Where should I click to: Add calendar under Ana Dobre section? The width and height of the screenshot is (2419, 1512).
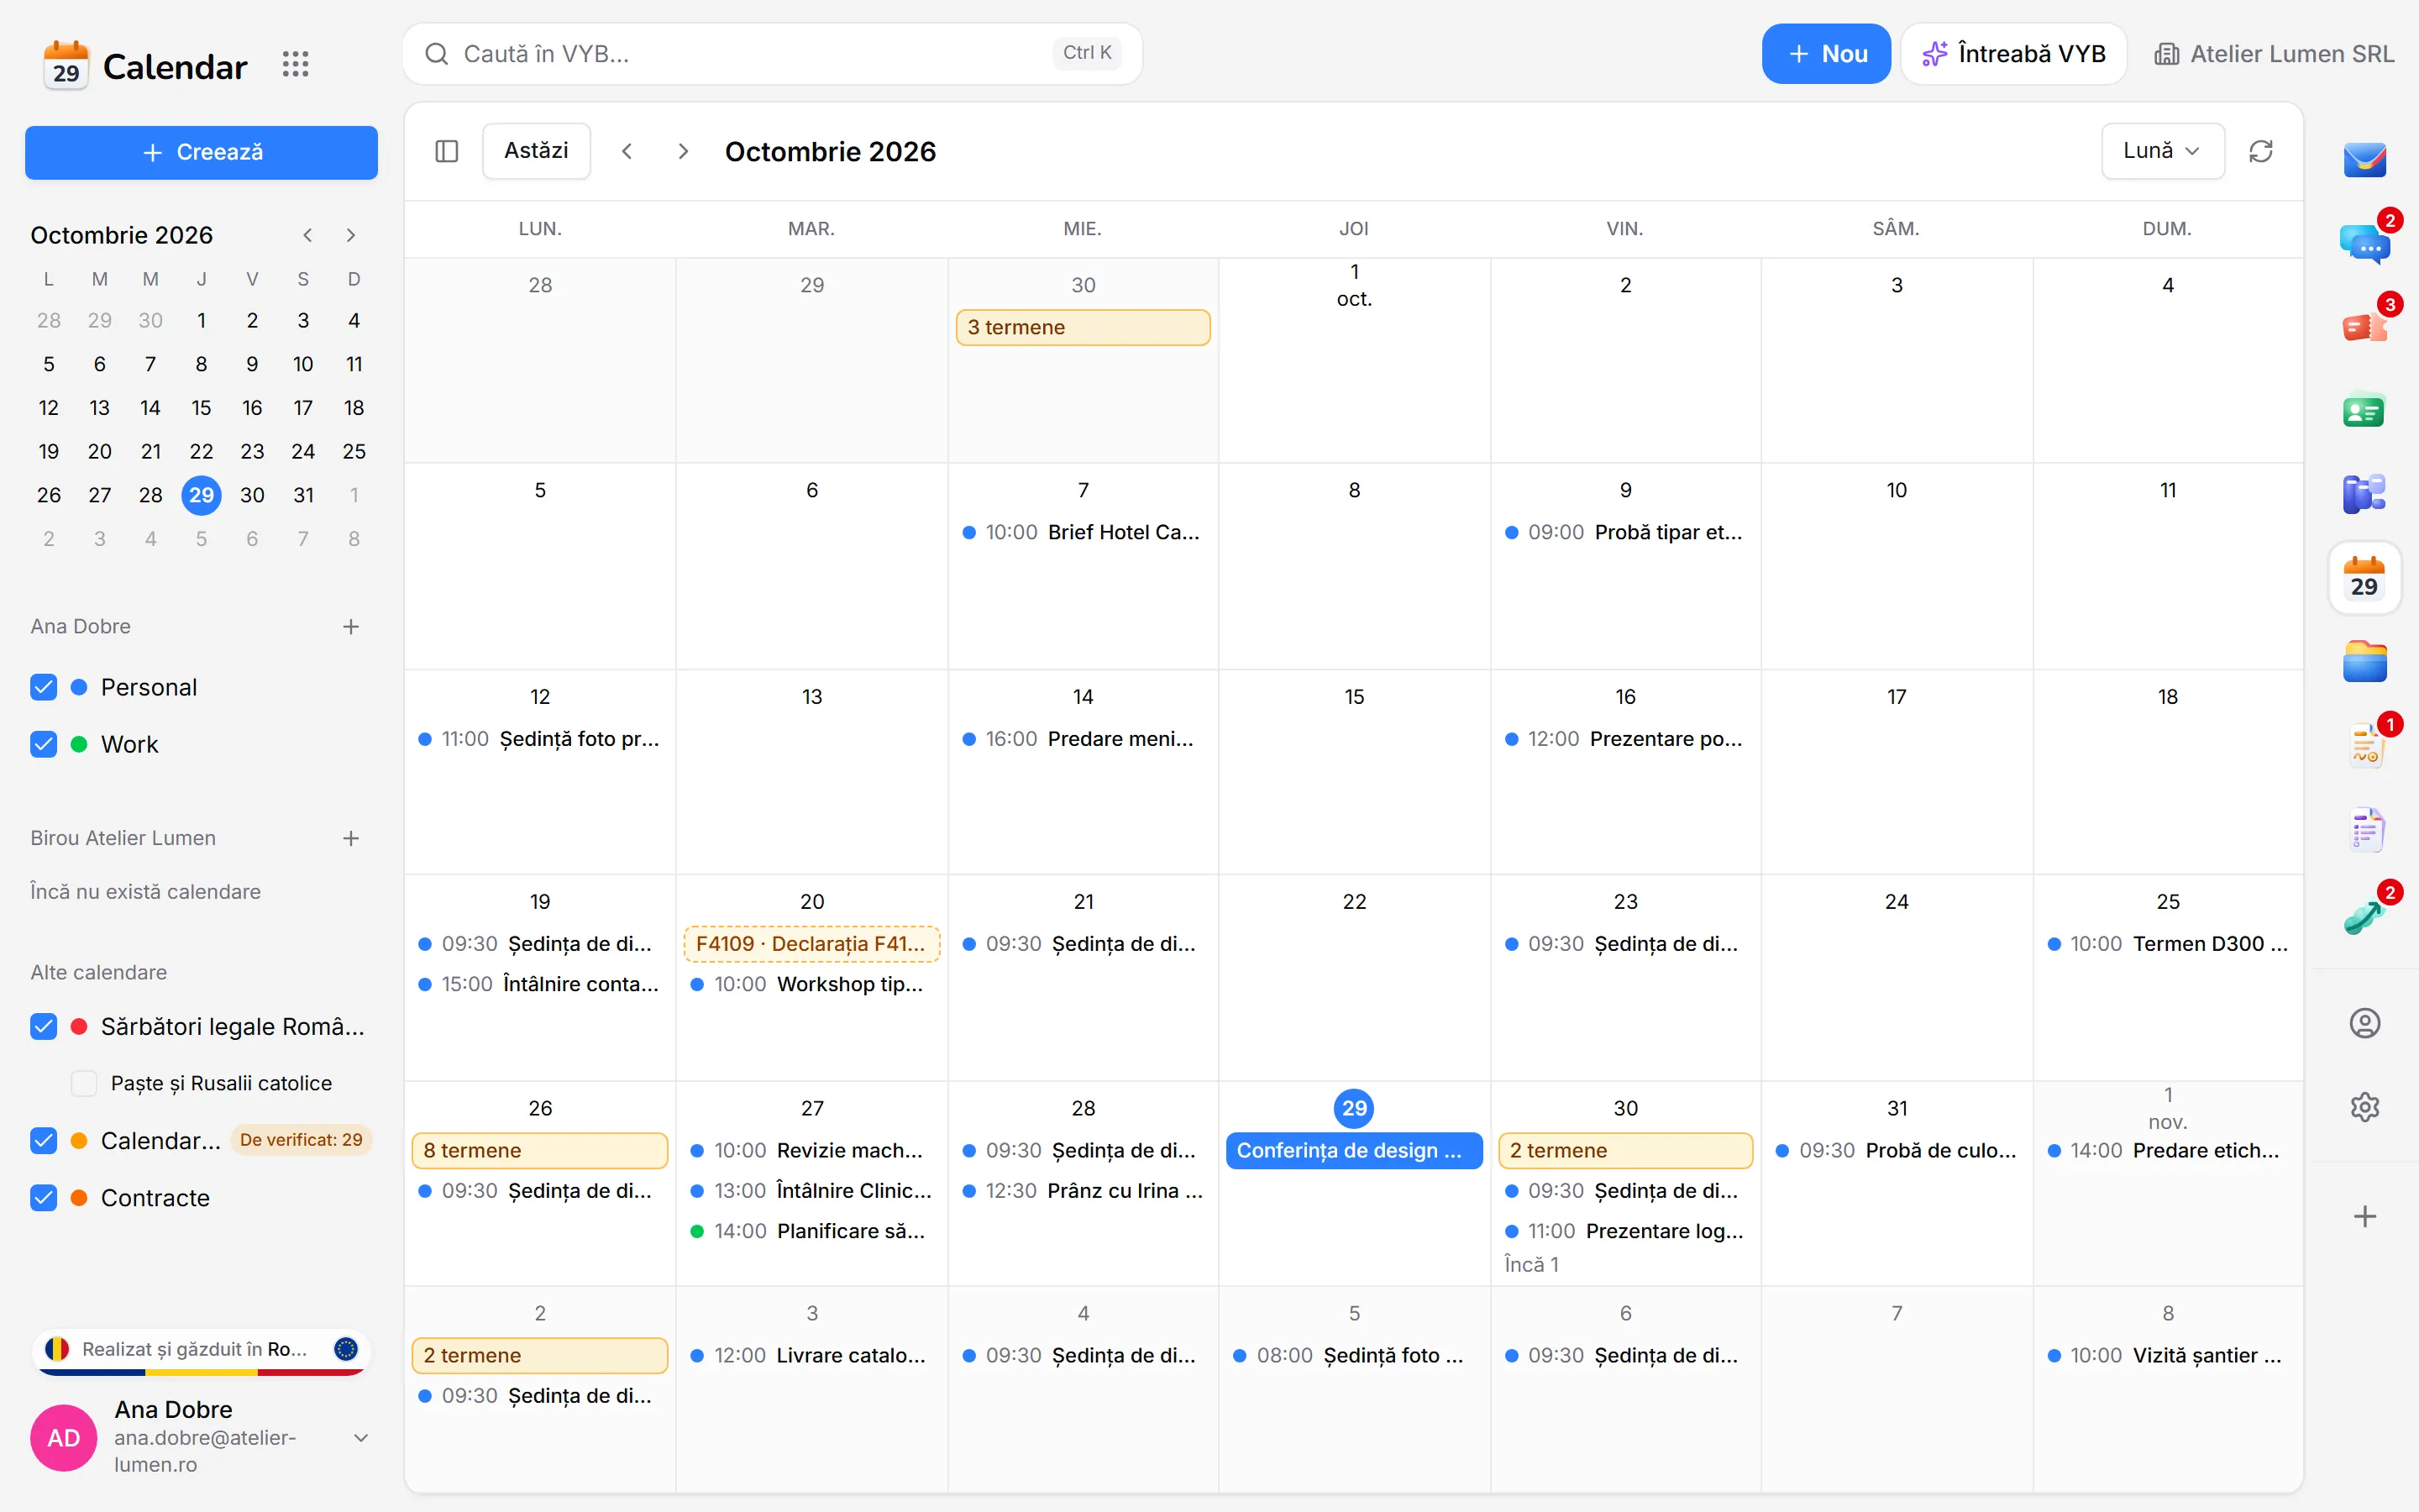tap(351, 627)
